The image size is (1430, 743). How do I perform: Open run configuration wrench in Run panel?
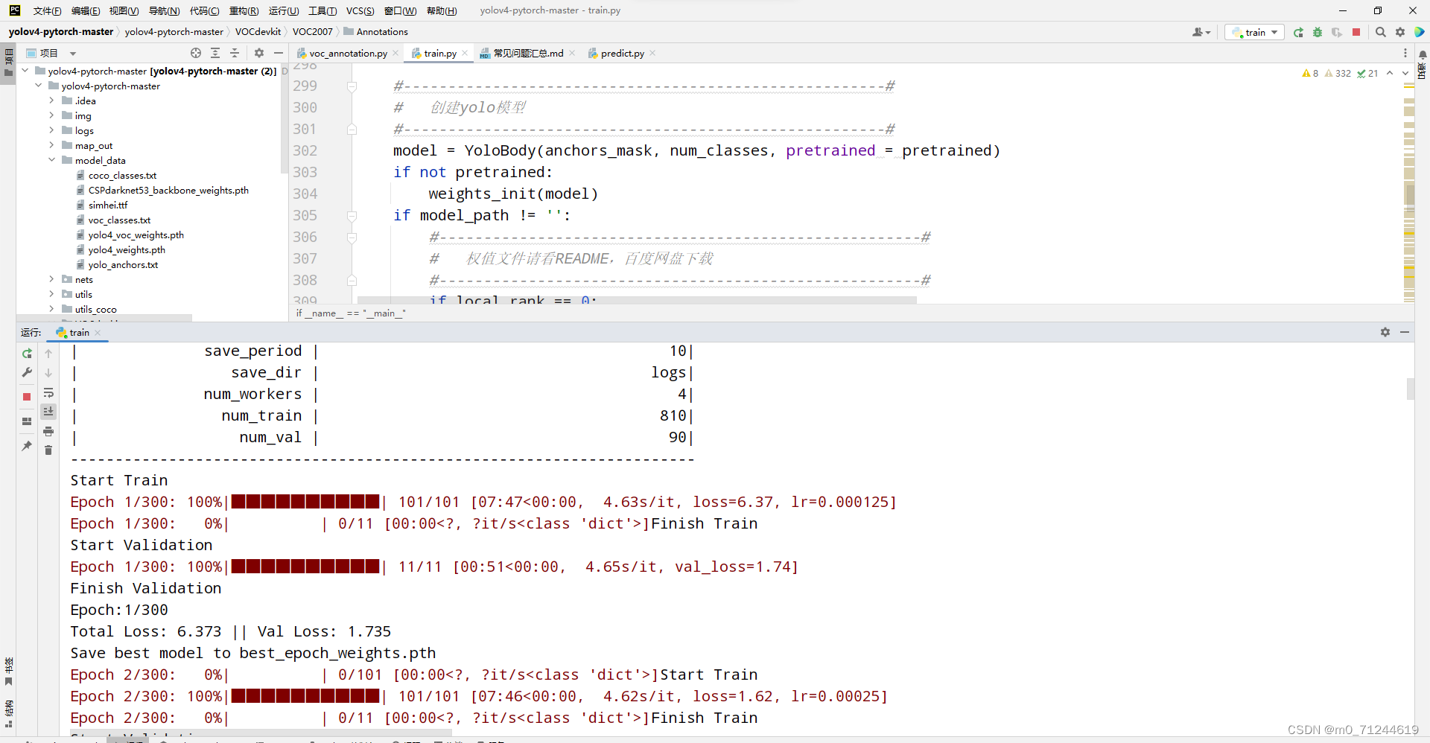(x=27, y=372)
